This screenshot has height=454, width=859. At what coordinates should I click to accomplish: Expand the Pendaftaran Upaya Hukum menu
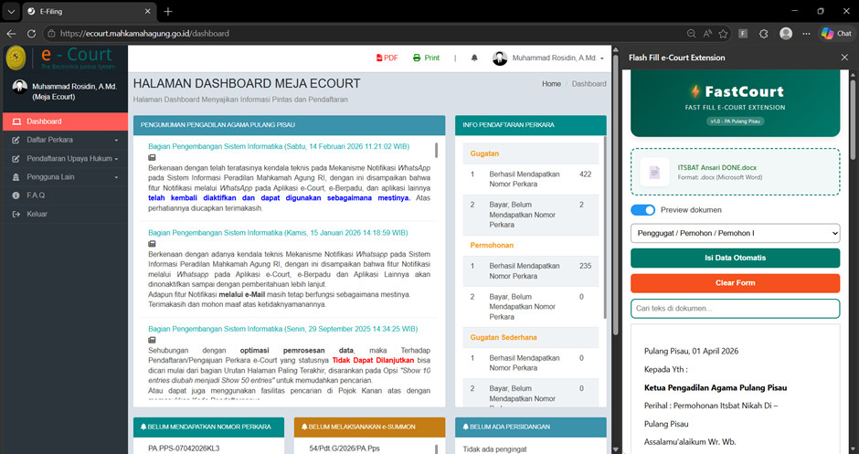64,158
